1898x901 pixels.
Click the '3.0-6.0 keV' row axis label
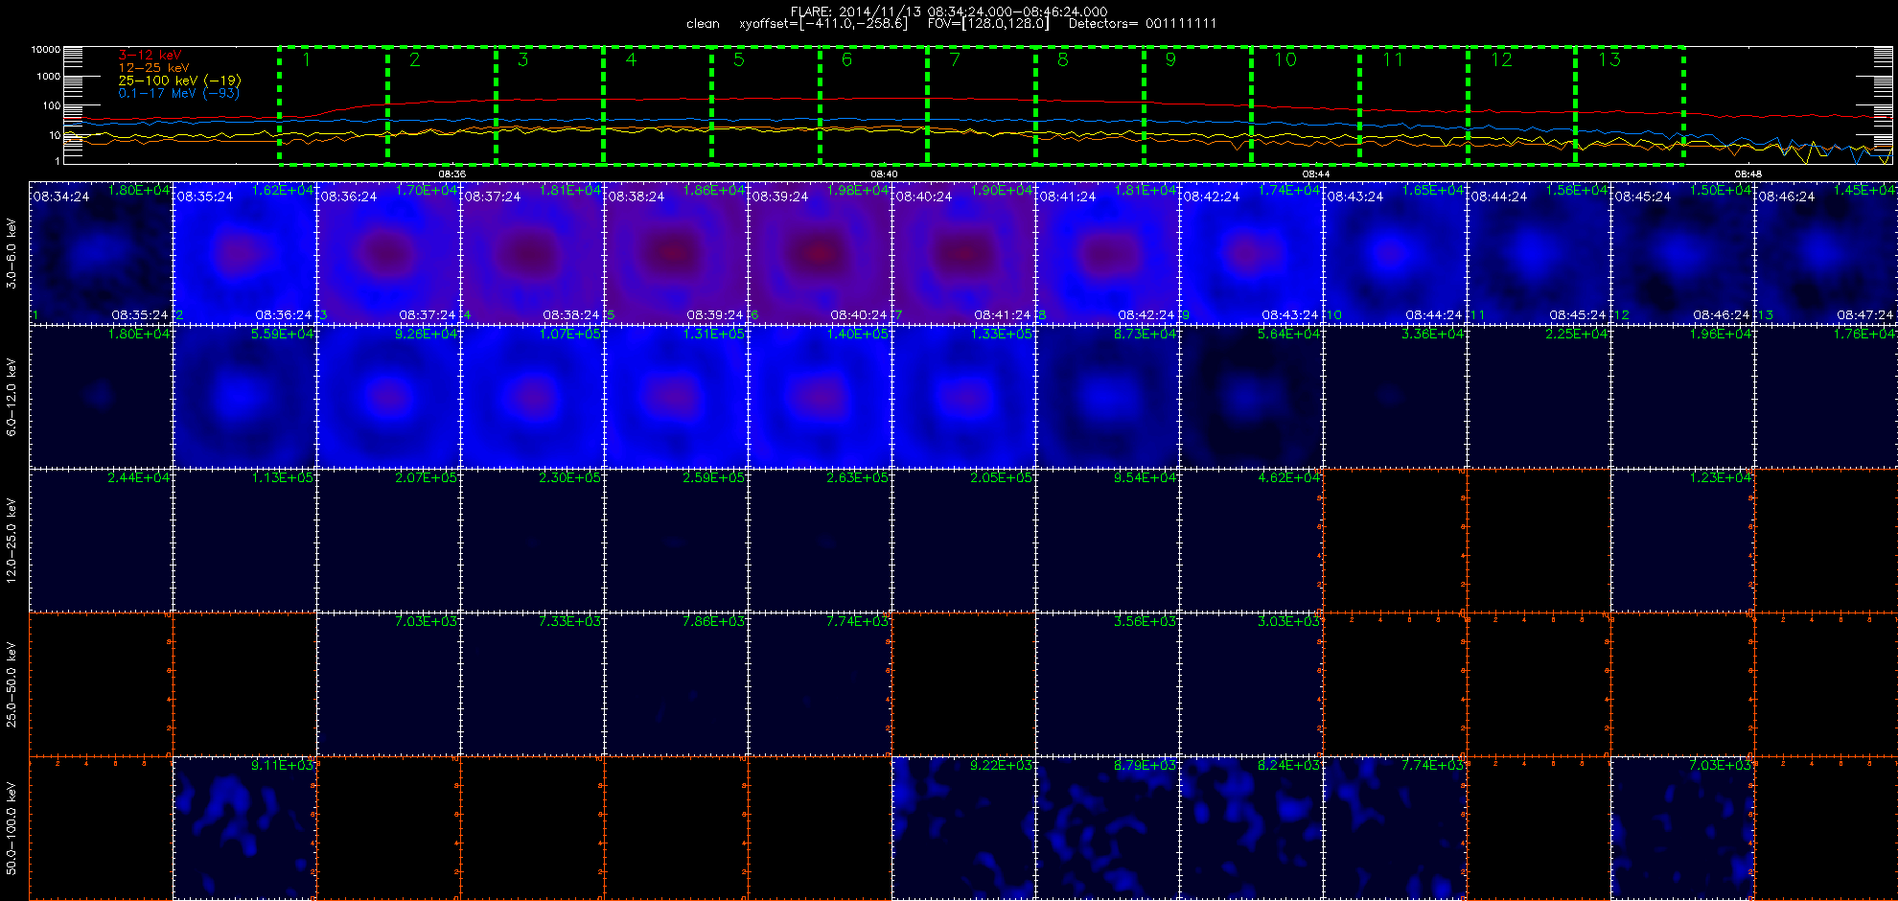12,253
